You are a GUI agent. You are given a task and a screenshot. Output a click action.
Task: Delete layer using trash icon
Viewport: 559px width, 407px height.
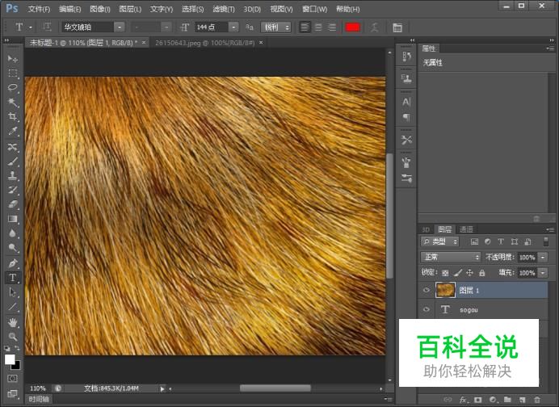[x=537, y=400]
